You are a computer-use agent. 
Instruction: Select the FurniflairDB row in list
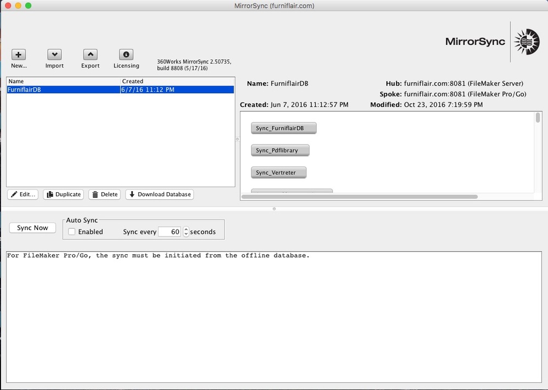tap(121, 90)
